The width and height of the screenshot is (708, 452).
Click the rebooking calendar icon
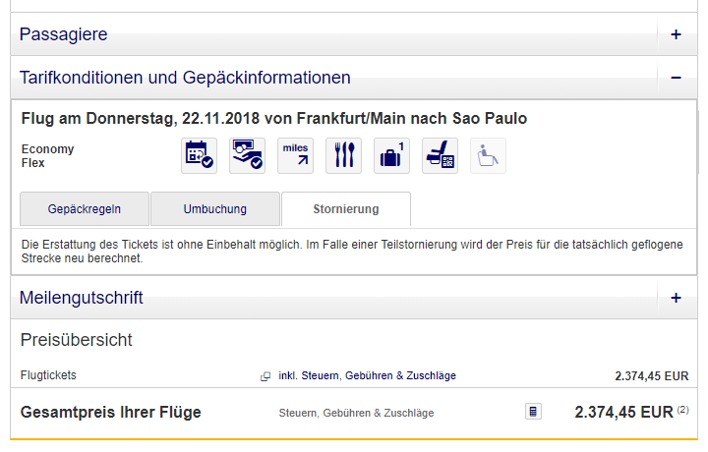pyautogui.click(x=199, y=155)
